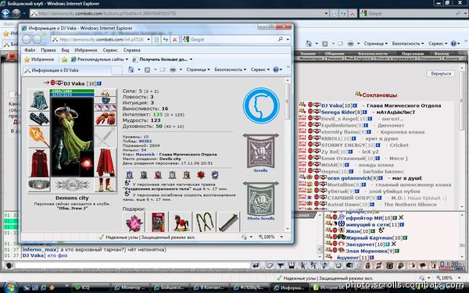The width and height of the screenshot is (469, 293).
Task: Click the red cloak equipment slot
Action: click(39, 163)
